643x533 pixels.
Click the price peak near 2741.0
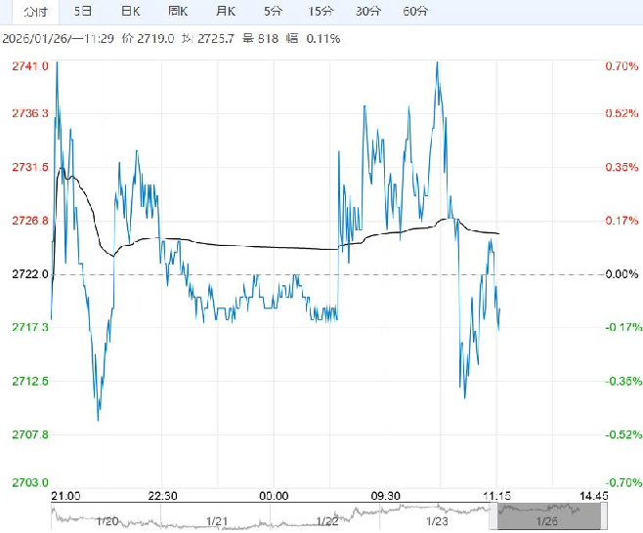(57, 64)
